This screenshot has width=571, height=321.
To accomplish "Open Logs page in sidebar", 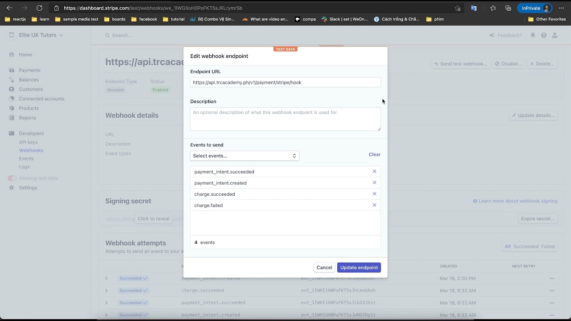I will (x=24, y=167).
